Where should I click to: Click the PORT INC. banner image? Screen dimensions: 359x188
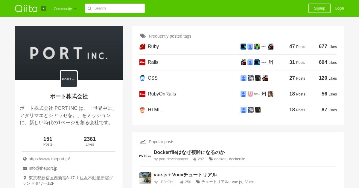pos(69,53)
